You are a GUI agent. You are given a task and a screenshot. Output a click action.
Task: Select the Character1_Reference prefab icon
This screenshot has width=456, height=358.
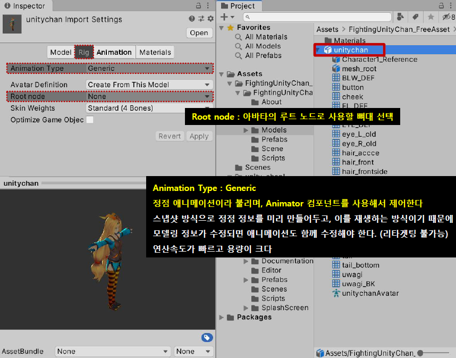(336, 60)
